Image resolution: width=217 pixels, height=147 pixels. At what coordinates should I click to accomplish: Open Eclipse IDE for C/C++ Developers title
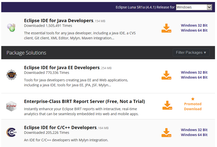tap(60, 127)
